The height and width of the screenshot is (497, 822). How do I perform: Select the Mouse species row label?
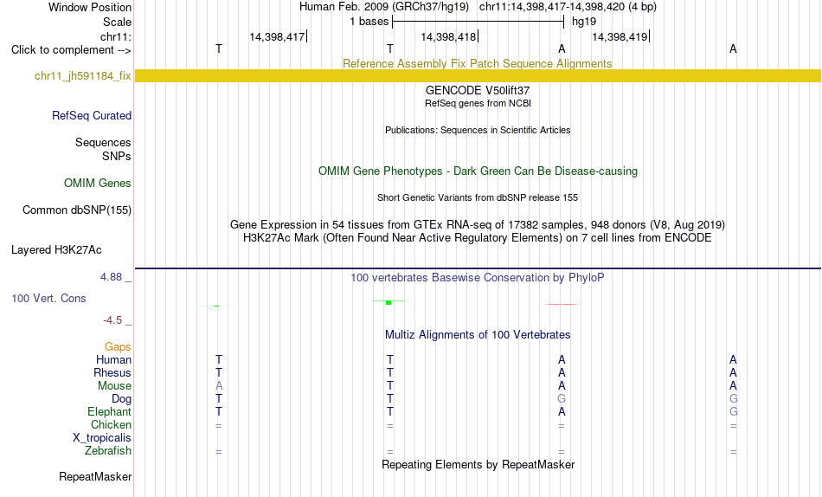(114, 386)
